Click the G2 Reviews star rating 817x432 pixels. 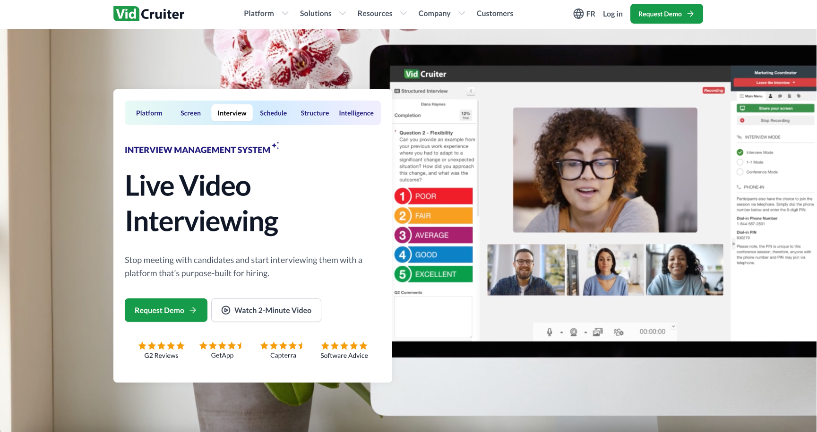coord(161,346)
